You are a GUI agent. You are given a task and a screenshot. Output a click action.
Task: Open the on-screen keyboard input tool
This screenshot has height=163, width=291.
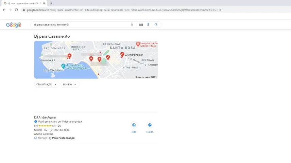(141, 25)
